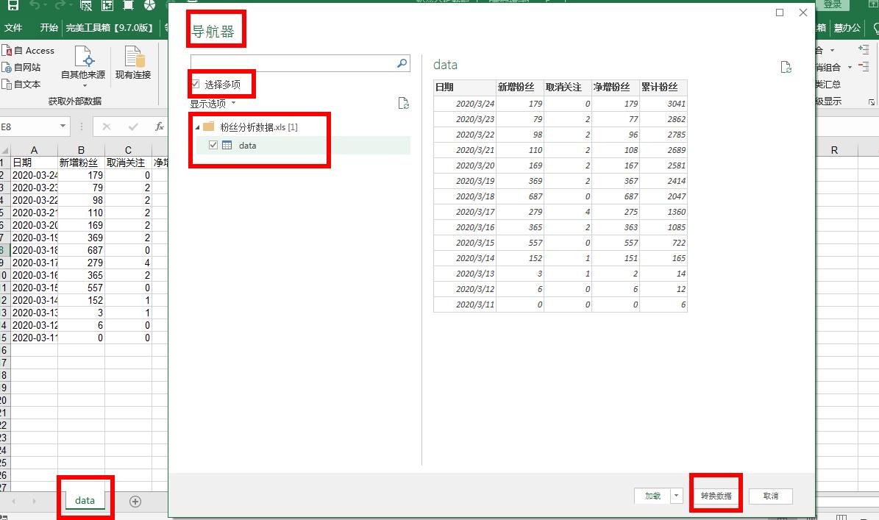Click the Undo arrow in Excel title bar
This screenshot has width=879, height=520.
(35, 5)
